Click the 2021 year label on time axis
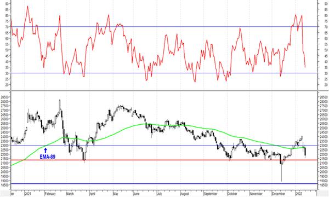This screenshot has width=329, height=197. click(x=28, y=194)
